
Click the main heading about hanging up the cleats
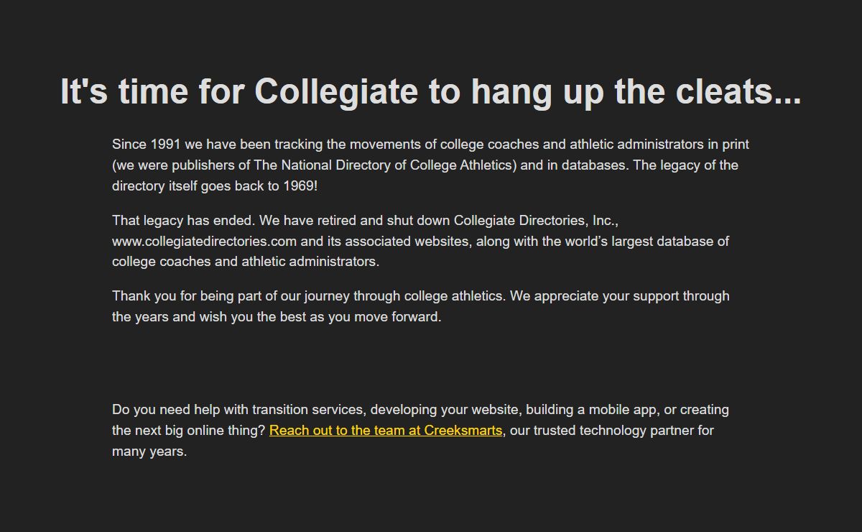point(431,91)
